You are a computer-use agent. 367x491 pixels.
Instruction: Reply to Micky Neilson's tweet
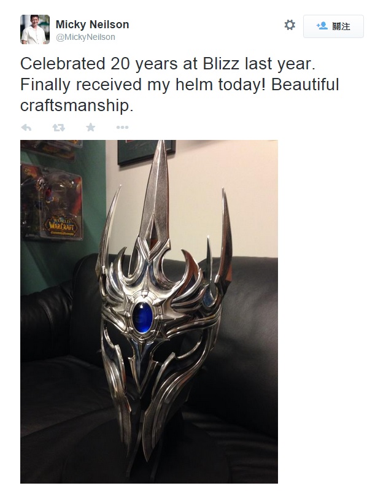(26, 128)
